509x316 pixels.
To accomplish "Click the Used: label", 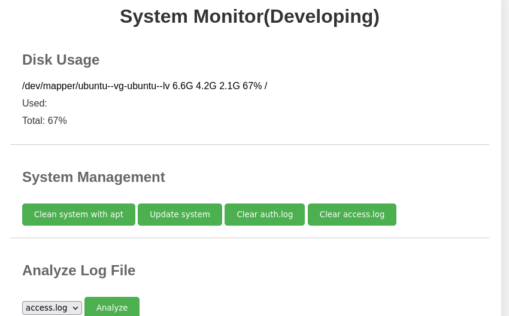I will (x=35, y=104).
